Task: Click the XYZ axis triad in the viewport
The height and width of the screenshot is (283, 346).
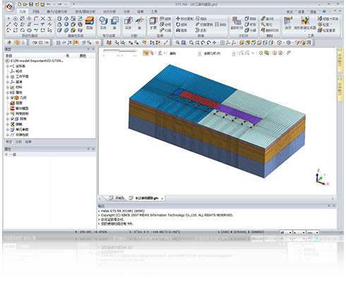Action: coord(322,178)
